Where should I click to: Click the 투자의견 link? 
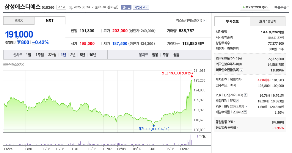click(x=221, y=79)
